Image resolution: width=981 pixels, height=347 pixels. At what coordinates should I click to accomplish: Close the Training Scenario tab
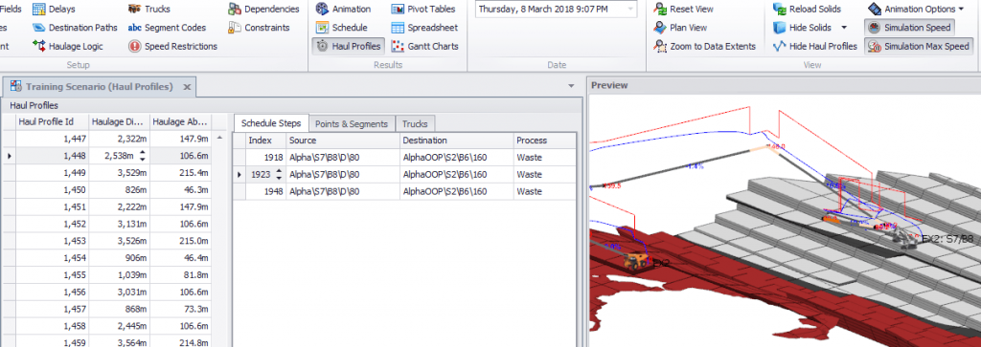pyautogui.click(x=187, y=87)
